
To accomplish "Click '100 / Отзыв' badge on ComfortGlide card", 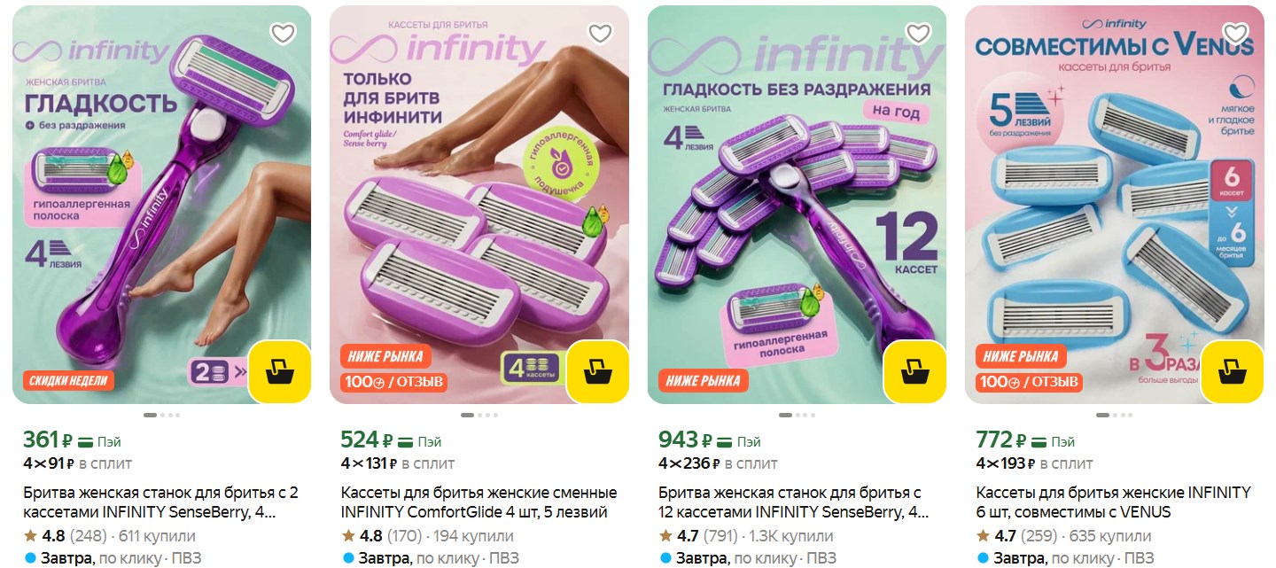I will pos(393,382).
